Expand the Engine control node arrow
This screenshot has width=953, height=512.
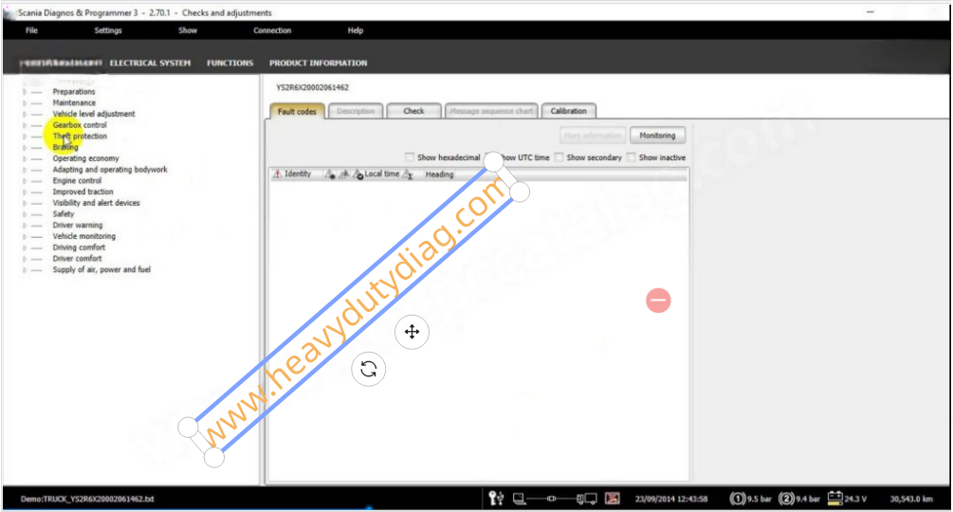pyautogui.click(x=25, y=180)
